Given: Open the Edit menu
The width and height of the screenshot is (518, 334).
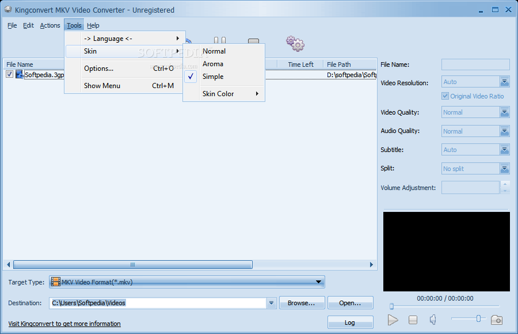Looking at the screenshot, I should tap(28, 25).
